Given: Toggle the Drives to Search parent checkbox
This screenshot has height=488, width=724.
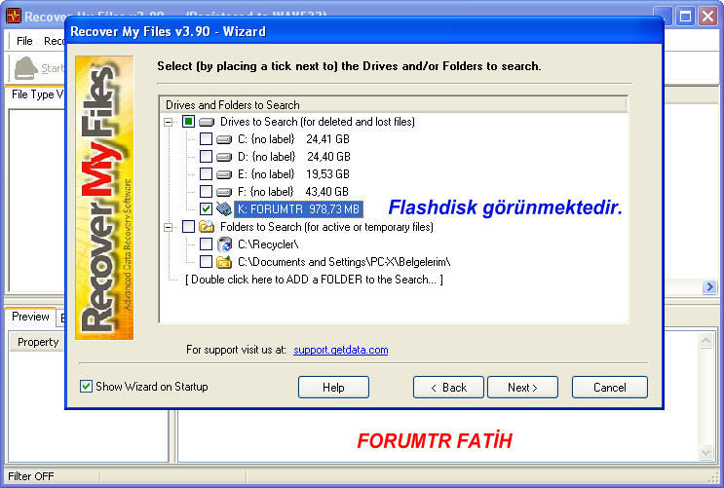Looking at the screenshot, I should [188, 122].
